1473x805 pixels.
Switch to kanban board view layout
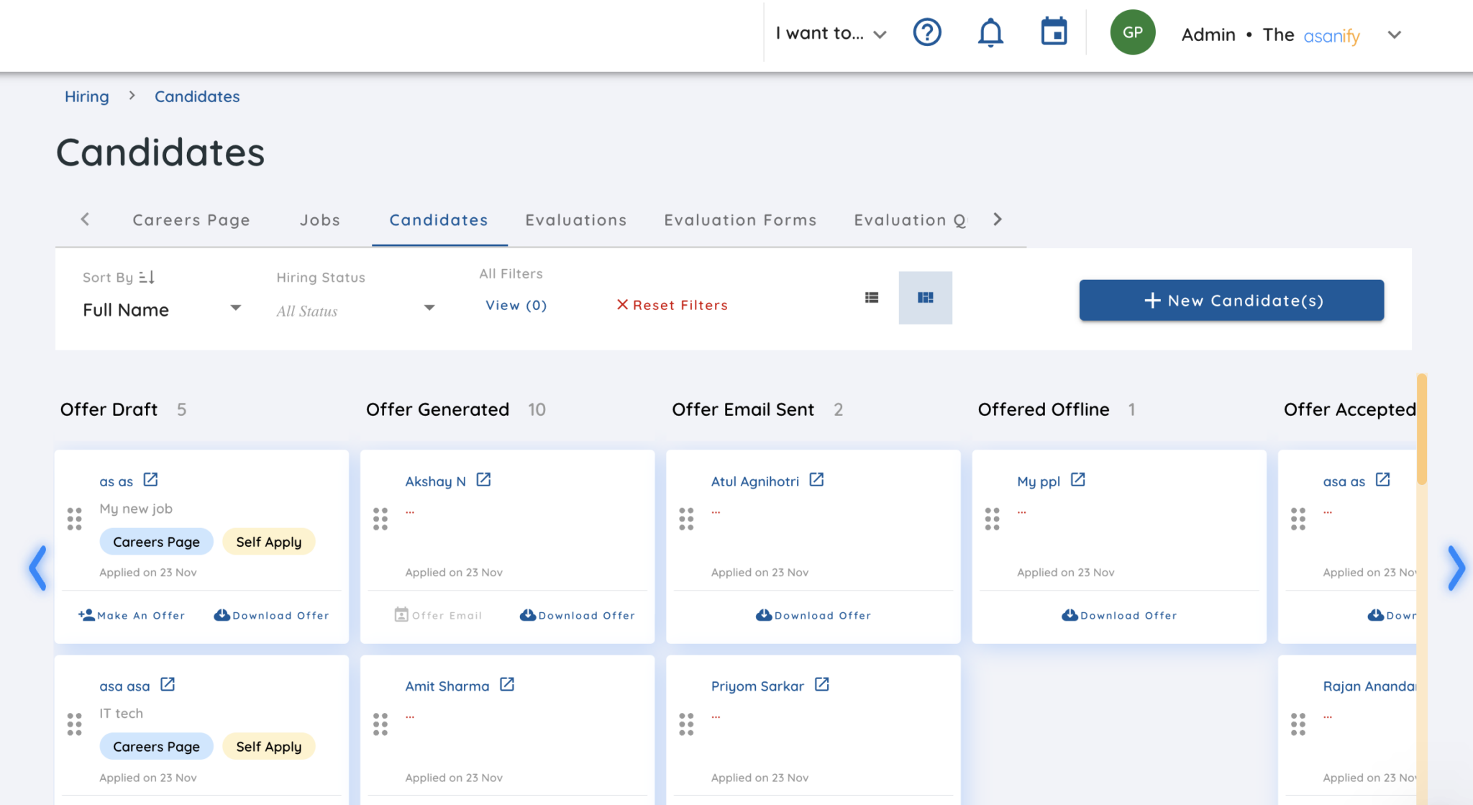(x=926, y=297)
